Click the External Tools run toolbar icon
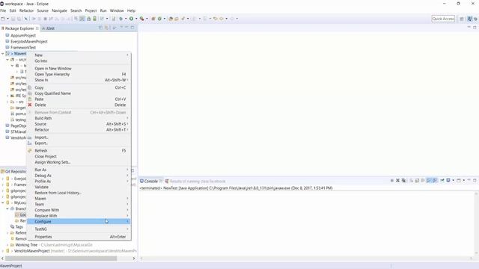 pos(141,19)
